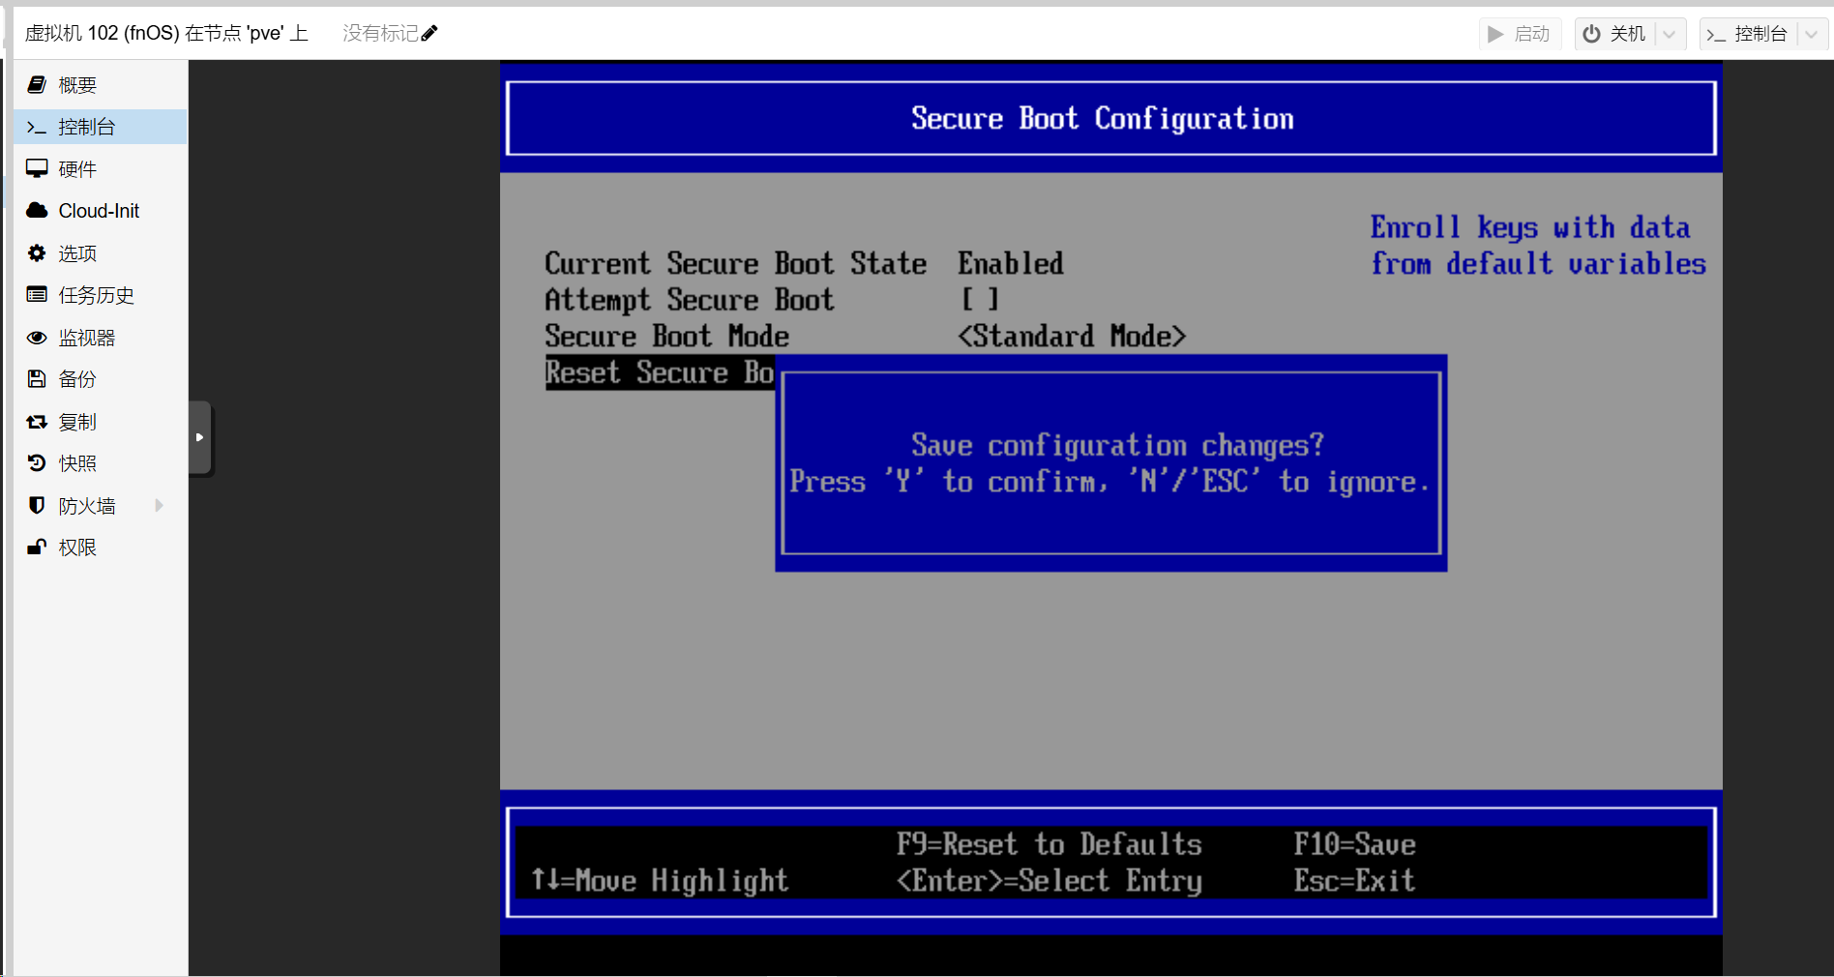
Task: Open the 概要 summary section
Action: click(101, 85)
